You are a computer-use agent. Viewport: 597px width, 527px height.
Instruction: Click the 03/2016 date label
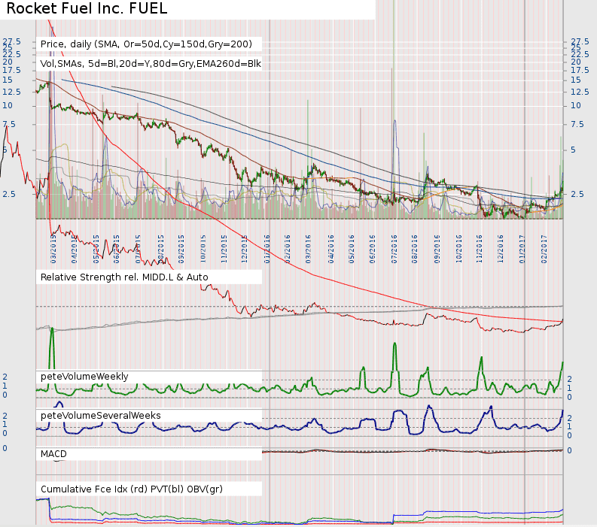308,249
